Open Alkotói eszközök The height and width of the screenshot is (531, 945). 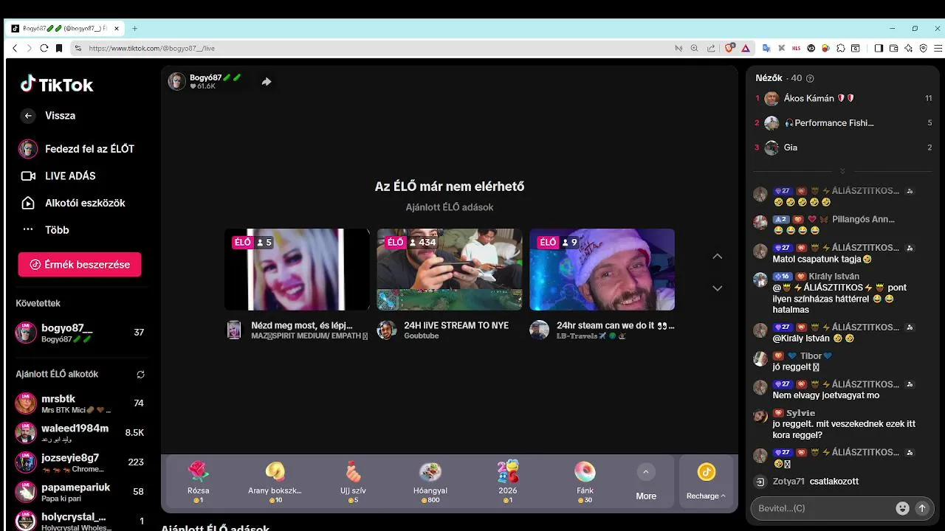[73, 203]
